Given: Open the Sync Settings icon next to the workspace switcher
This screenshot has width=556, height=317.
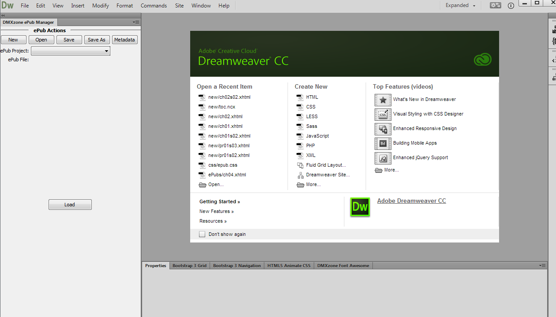Looking at the screenshot, I should 496,6.
